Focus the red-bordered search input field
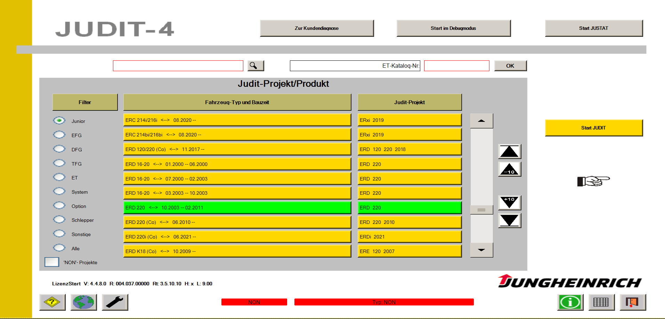 (x=178, y=66)
